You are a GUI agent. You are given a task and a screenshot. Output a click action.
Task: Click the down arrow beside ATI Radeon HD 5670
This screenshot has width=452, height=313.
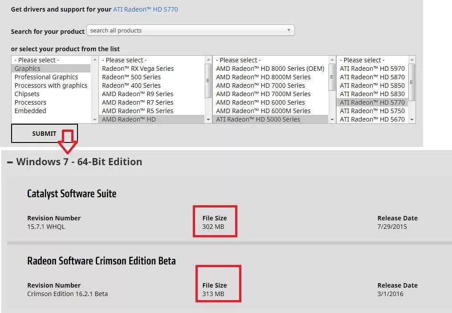point(412,120)
